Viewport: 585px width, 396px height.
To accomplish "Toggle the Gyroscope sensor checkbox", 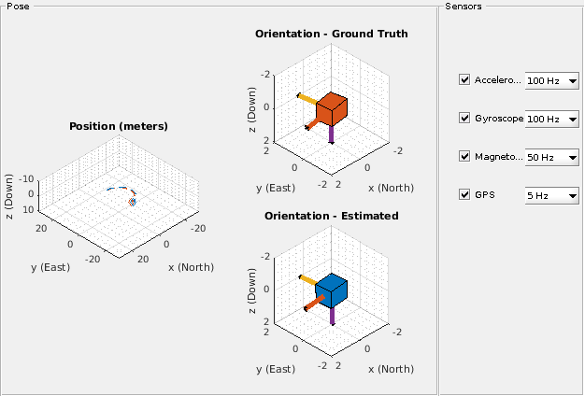I will (465, 120).
